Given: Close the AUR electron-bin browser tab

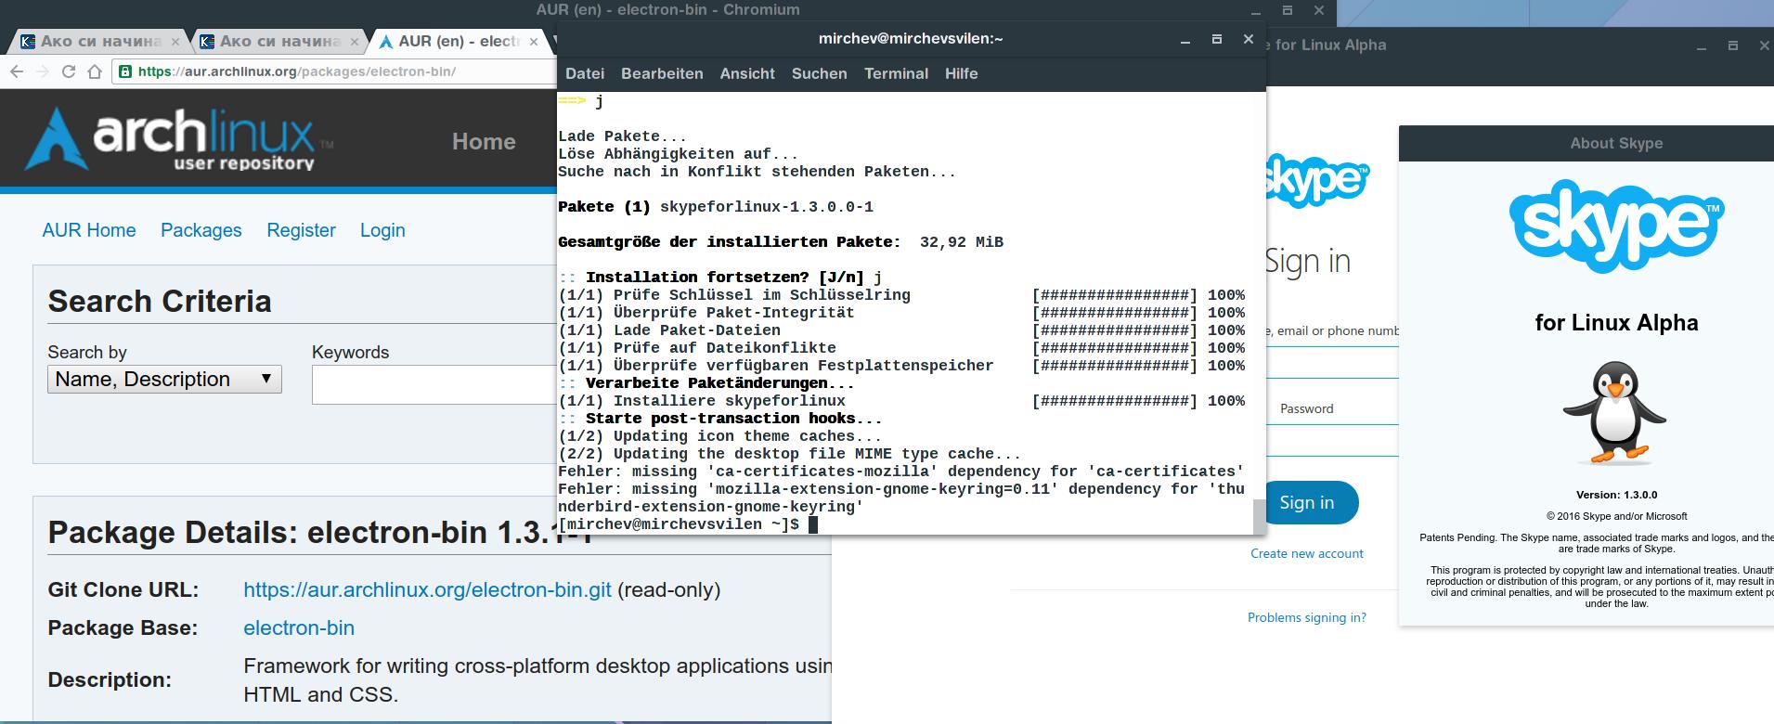Looking at the screenshot, I should [x=534, y=42].
